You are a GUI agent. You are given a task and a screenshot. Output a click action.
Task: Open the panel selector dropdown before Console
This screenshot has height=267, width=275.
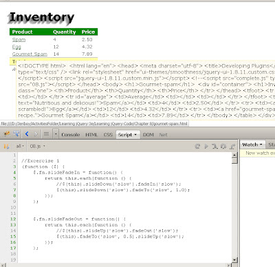click(x=56, y=134)
